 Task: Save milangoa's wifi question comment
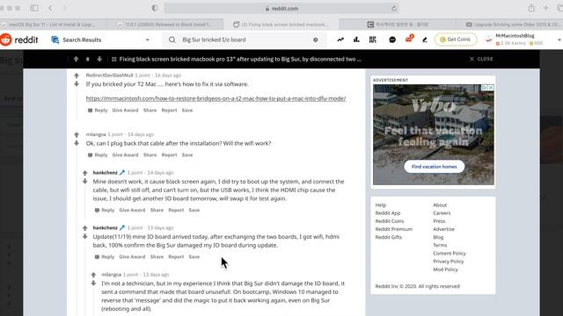pyautogui.click(x=187, y=155)
